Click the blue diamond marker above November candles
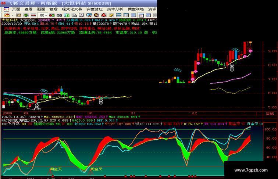 178,70
